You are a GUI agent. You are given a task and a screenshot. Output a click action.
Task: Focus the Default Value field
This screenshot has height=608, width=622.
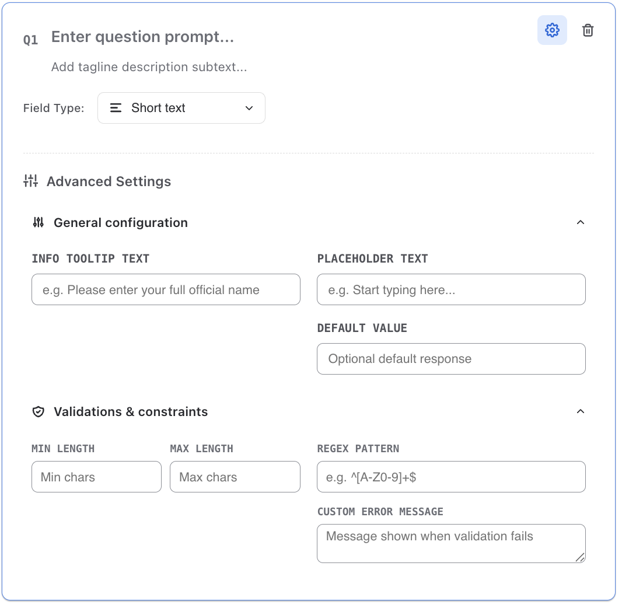tap(451, 359)
